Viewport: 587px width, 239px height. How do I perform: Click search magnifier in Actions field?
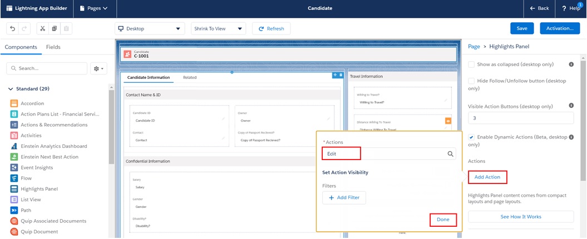pos(450,154)
